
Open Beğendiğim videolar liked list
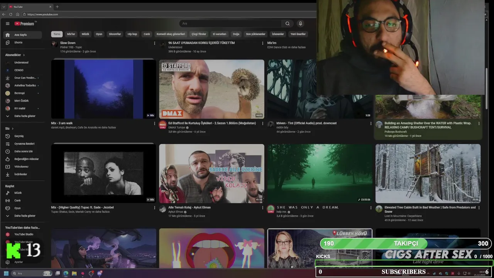[22, 159]
